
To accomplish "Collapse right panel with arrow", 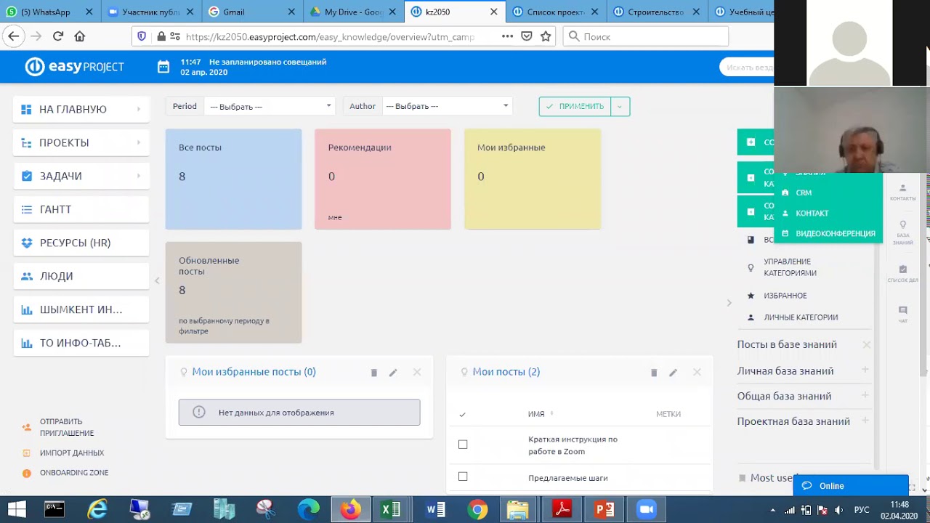I will click(729, 303).
